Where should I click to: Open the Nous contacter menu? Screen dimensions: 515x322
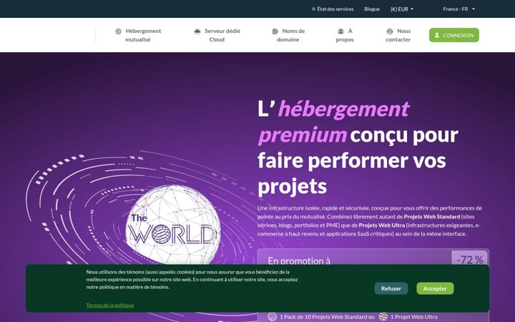tap(398, 35)
